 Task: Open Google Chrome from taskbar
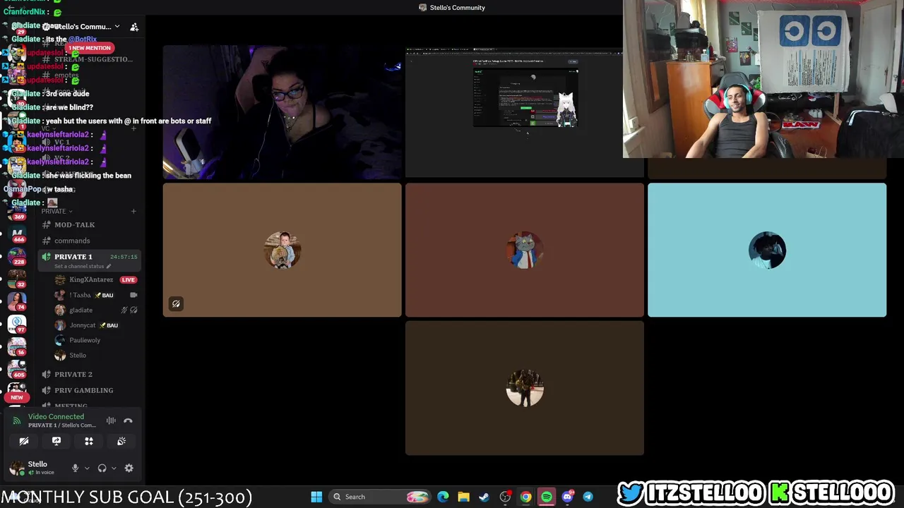point(525,497)
